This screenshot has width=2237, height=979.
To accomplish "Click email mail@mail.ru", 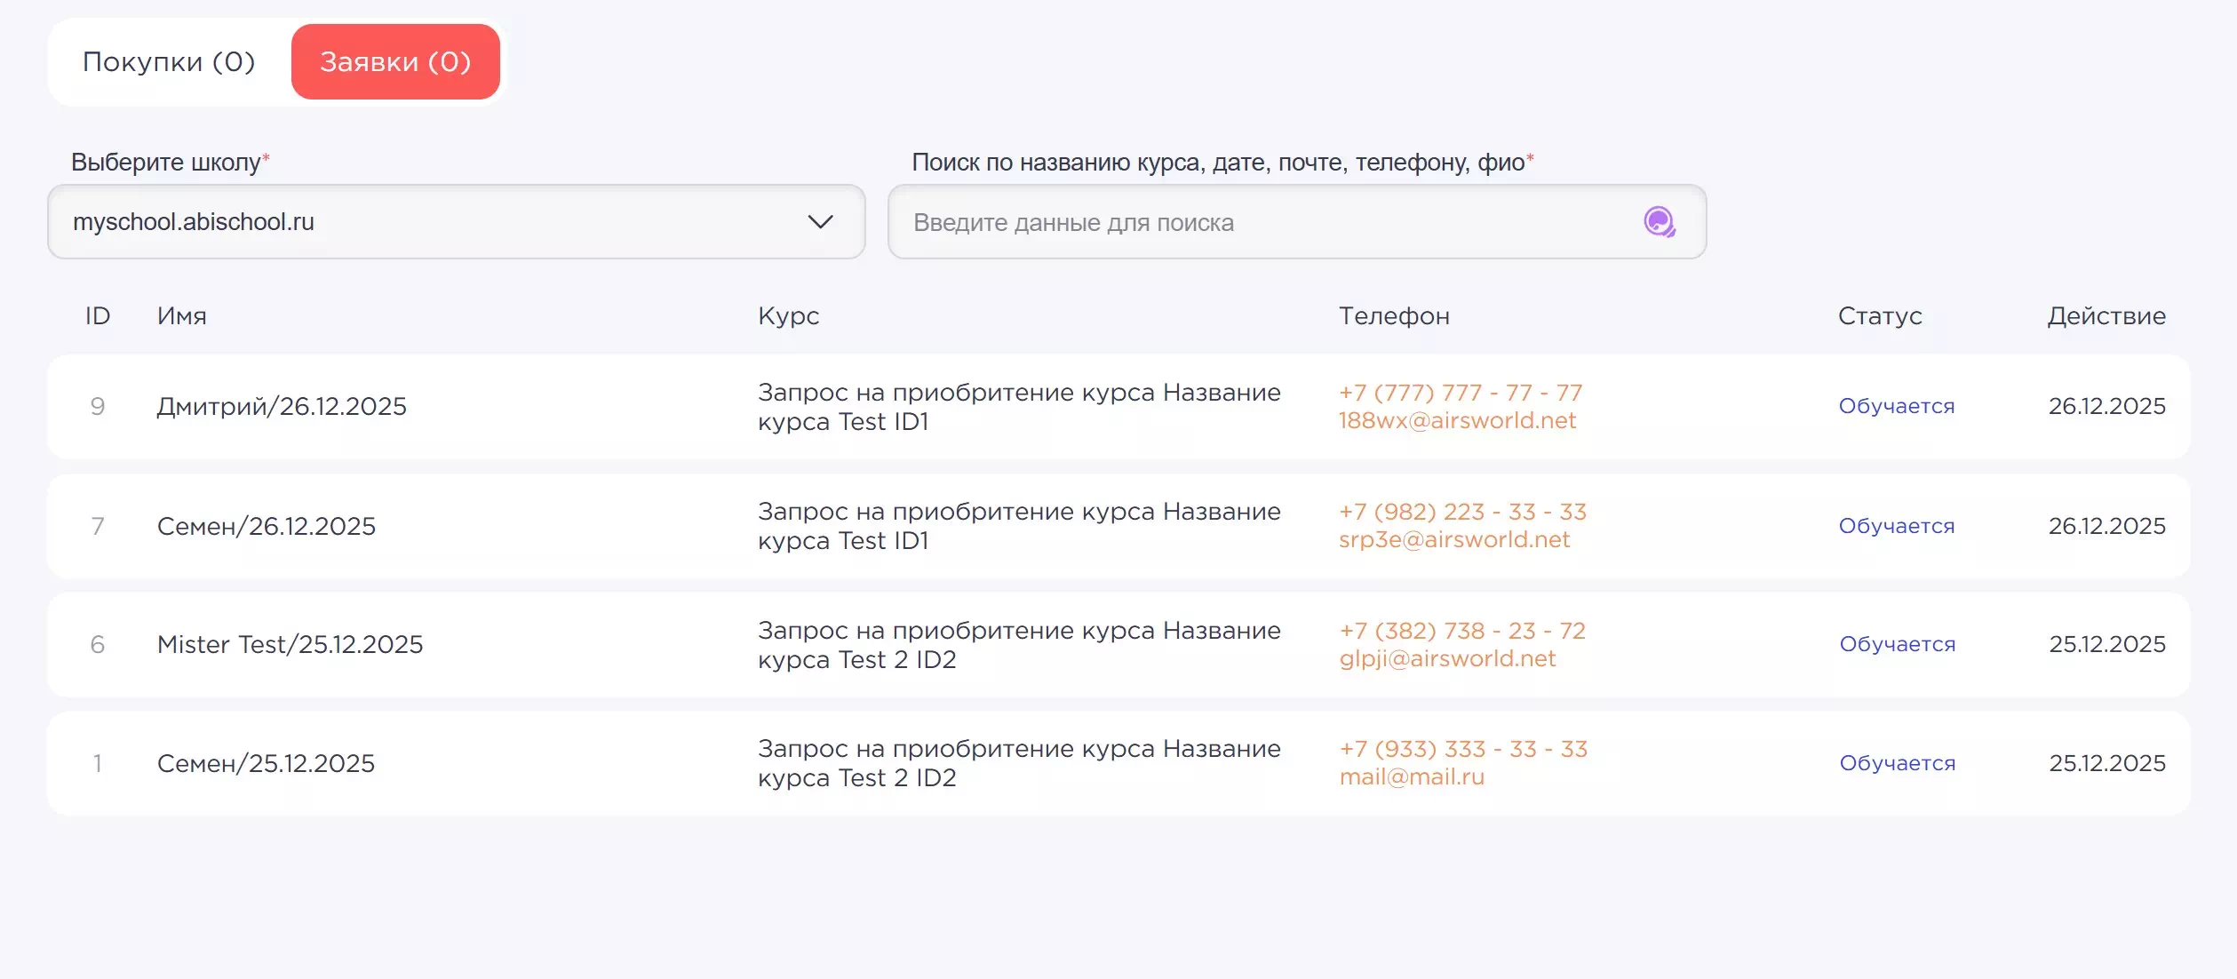I will pos(1411,777).
